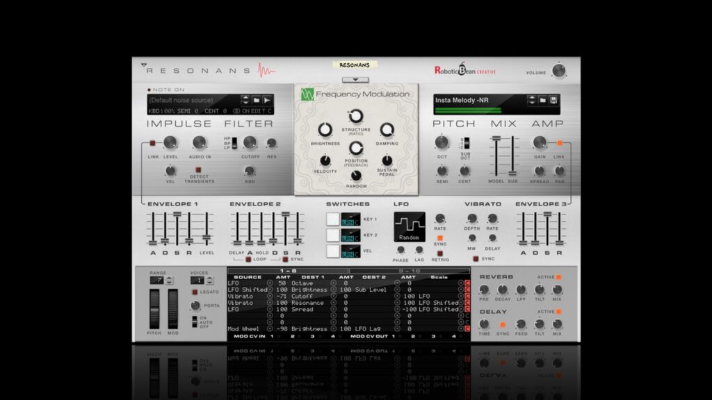Open the LFO Random waveform display
712x400 pixels.
[x=410, y=227]
